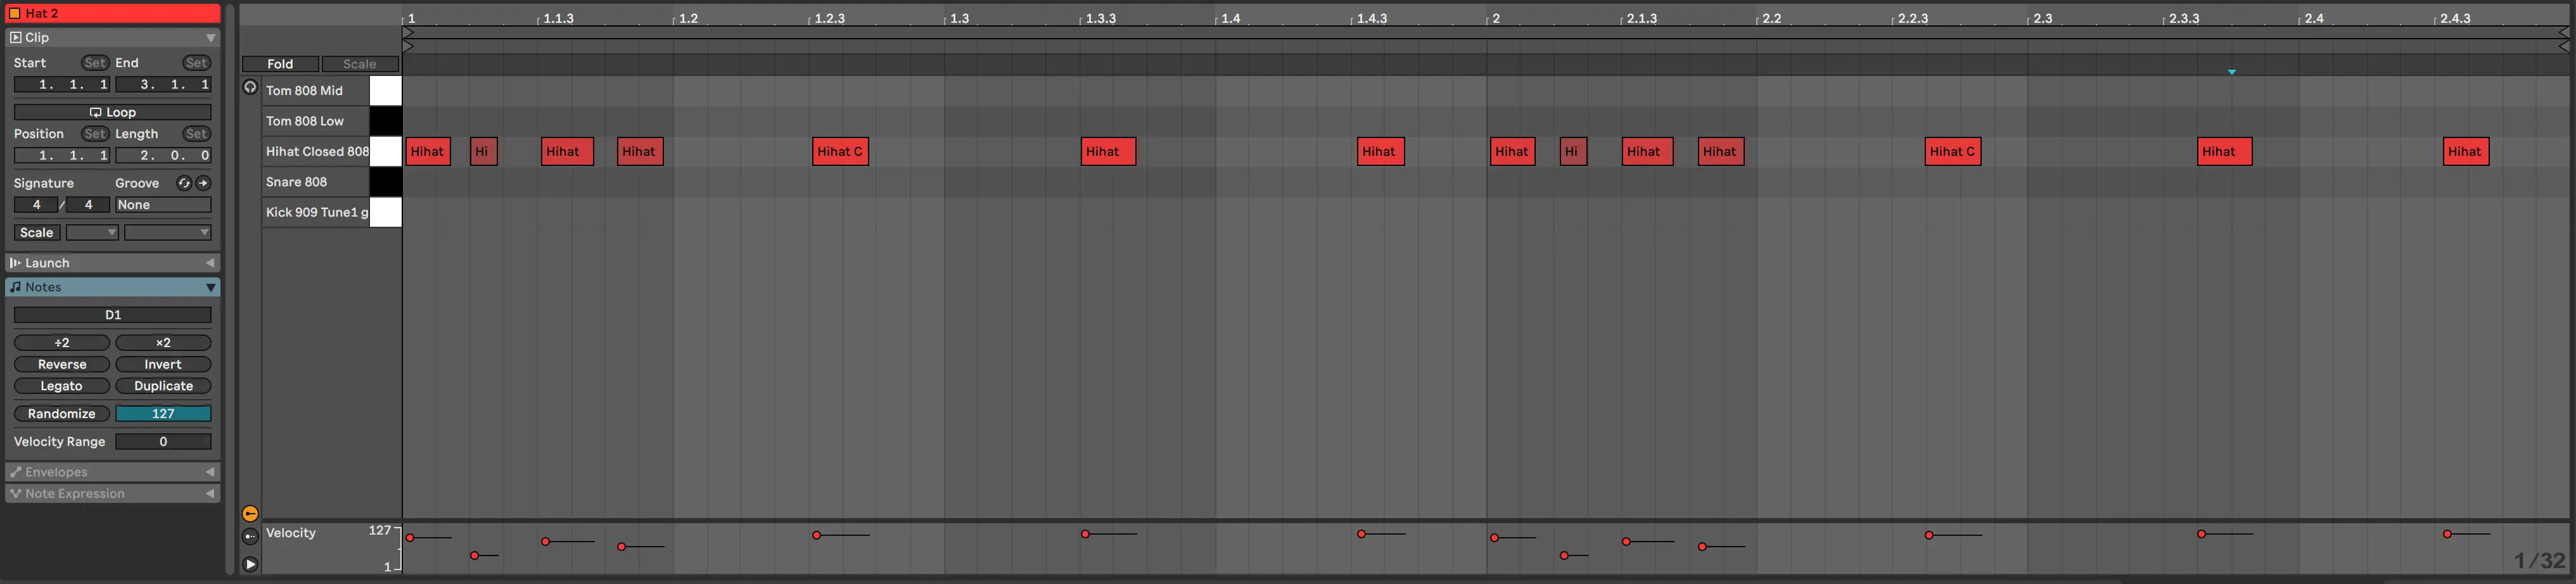Click the Hat 2 clip color square
This screenshot has width=2576, height=584.
[15, 13]
